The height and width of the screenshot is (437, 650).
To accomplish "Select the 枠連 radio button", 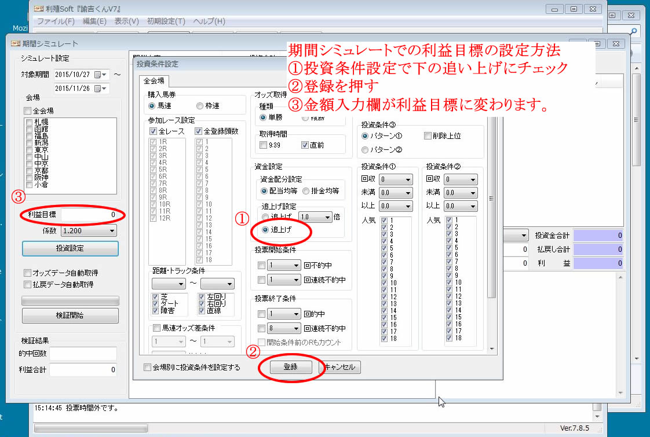I will 200,106.
